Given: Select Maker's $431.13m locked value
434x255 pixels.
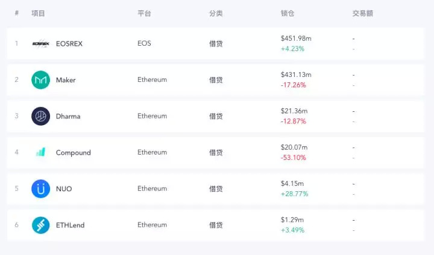Looking at the screenshot, I should (296, 75).
